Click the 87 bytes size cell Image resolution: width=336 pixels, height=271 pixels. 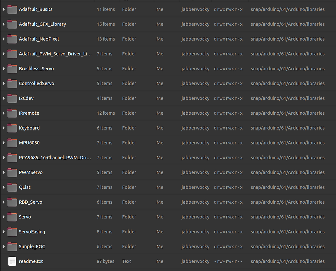click(x=106, y=261)
